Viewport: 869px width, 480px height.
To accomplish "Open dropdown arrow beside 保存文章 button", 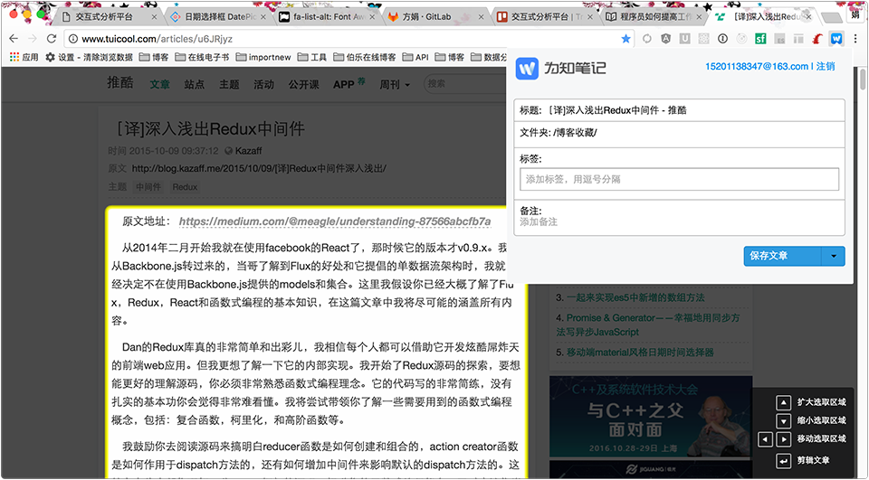I will [834, 257].
